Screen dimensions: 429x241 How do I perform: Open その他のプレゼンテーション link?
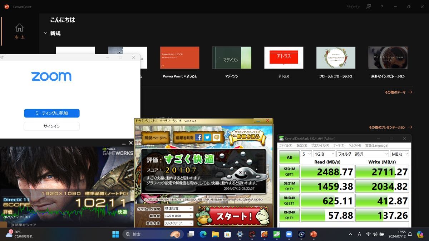[390, 127]
